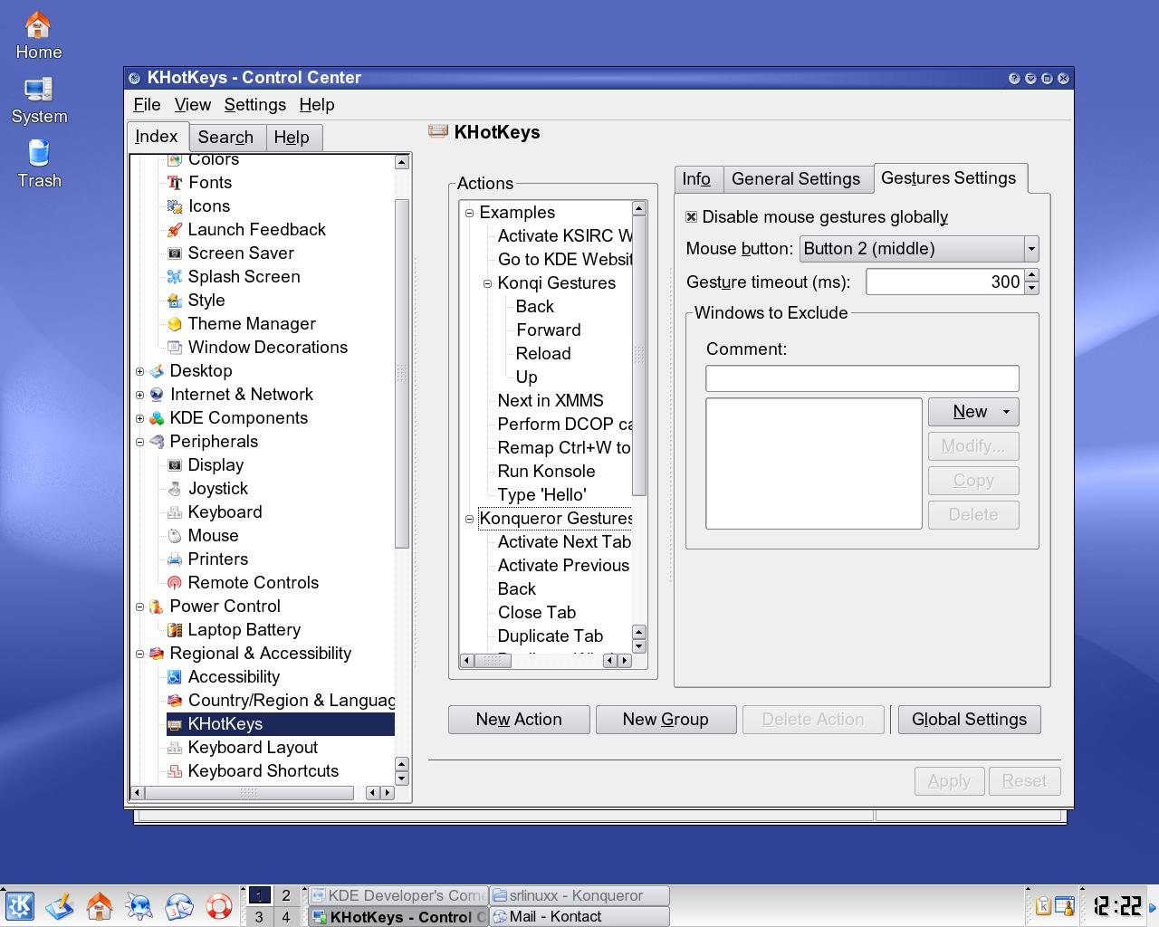The height and width of the screenshot is (927, 1159).
Task: Open the Help menu in the menu bar
Action: pyautogui.click(x=317, y=105)
